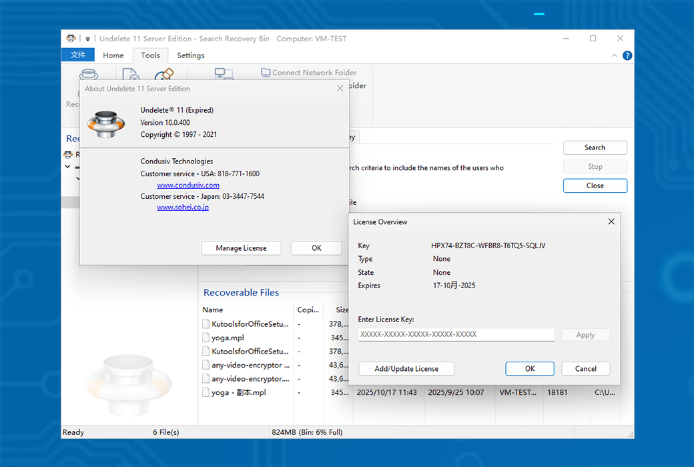The width and height of the screenshot is (694, 467).
Task: Close the License Overview dialog with X
Action: click(611, 221)
